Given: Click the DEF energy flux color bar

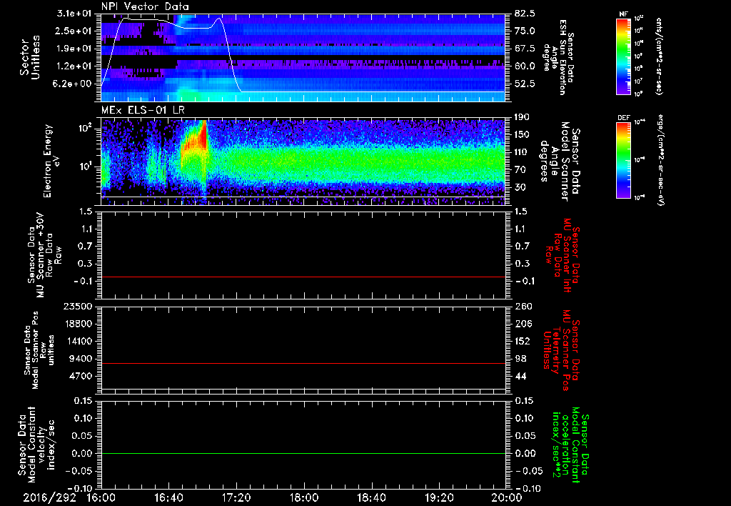Looking at the screenshot, I should tap(623, 160).
